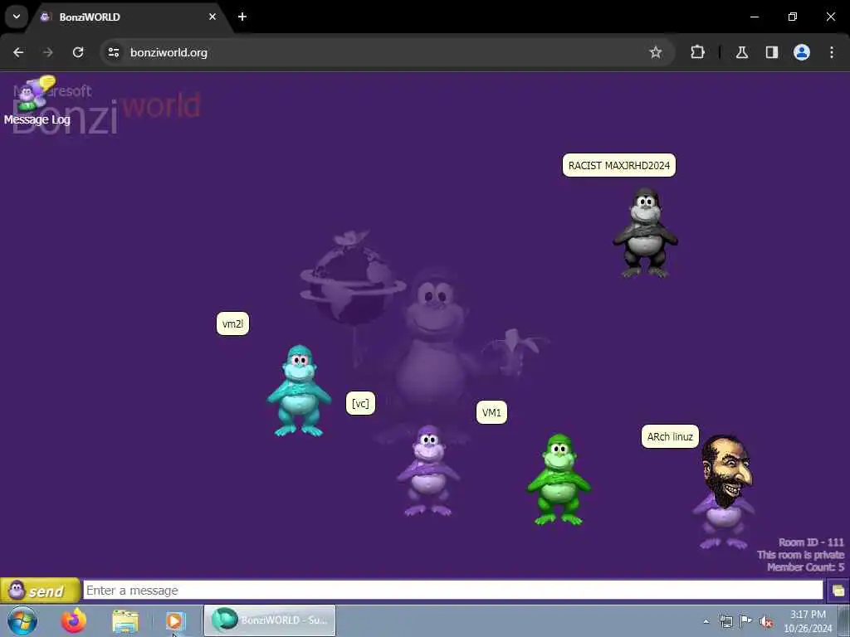Close the BonziWORLD tab
Screen dimensions: 850x637
(x=212, y=17)
